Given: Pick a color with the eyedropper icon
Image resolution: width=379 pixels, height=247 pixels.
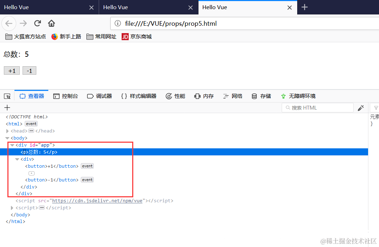Looking at the screenshot, I should 361,108.
